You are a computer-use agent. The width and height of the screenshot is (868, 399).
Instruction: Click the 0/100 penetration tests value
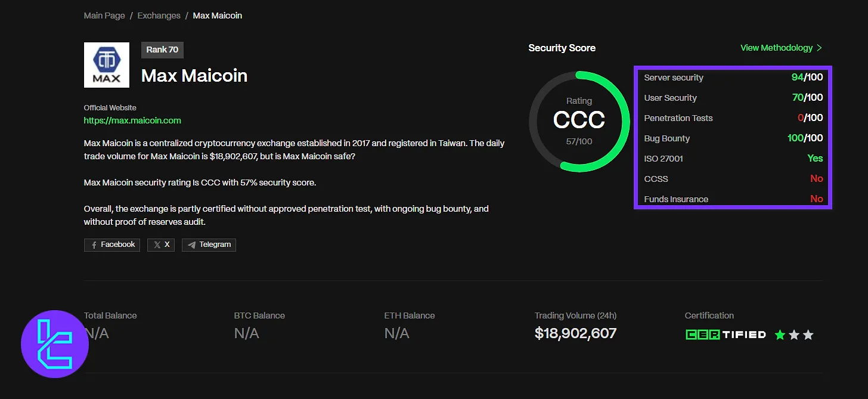(810, 118)
